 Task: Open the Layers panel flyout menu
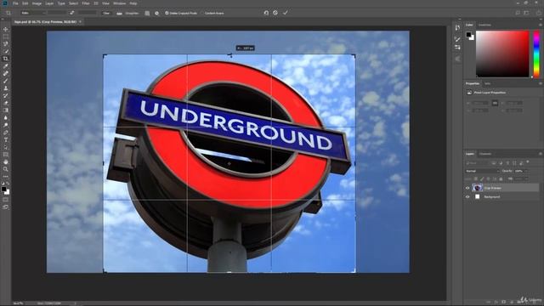coord(541,154)
